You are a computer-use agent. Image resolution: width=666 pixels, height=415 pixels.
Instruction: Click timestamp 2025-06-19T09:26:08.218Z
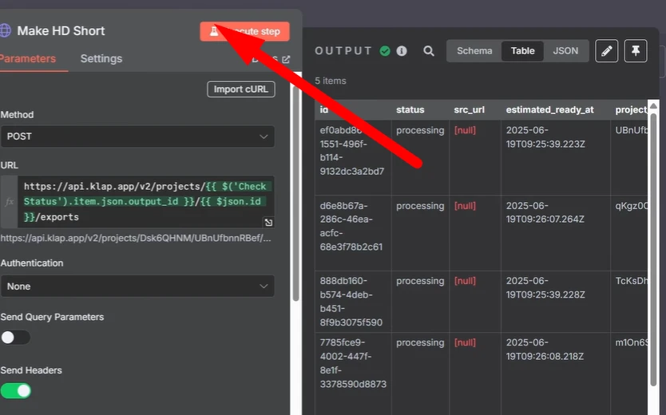[545, 350]
